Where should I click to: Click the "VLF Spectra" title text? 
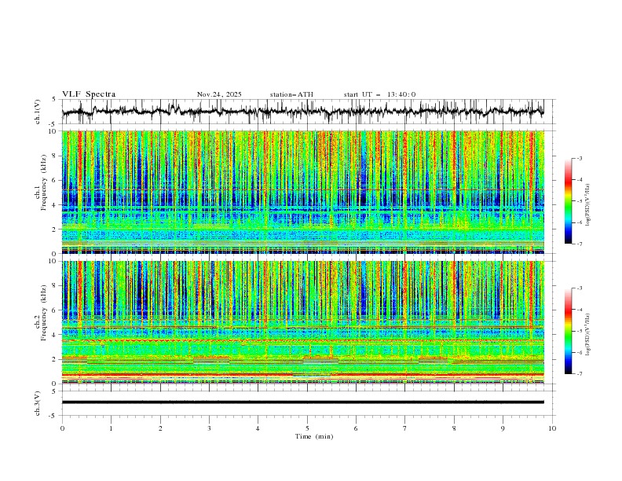[x=89, y=94]
